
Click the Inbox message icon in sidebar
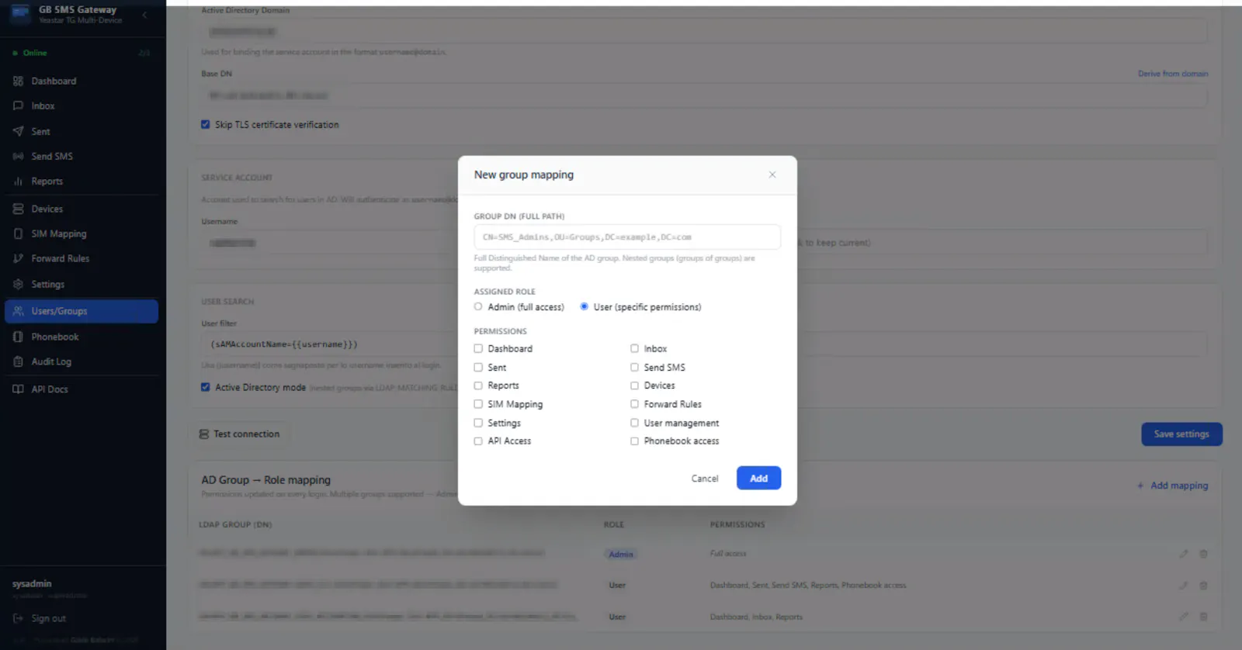point(18,105)
